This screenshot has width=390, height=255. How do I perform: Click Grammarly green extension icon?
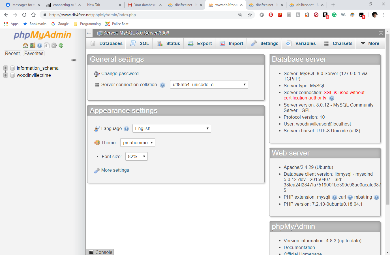(334, 15)
